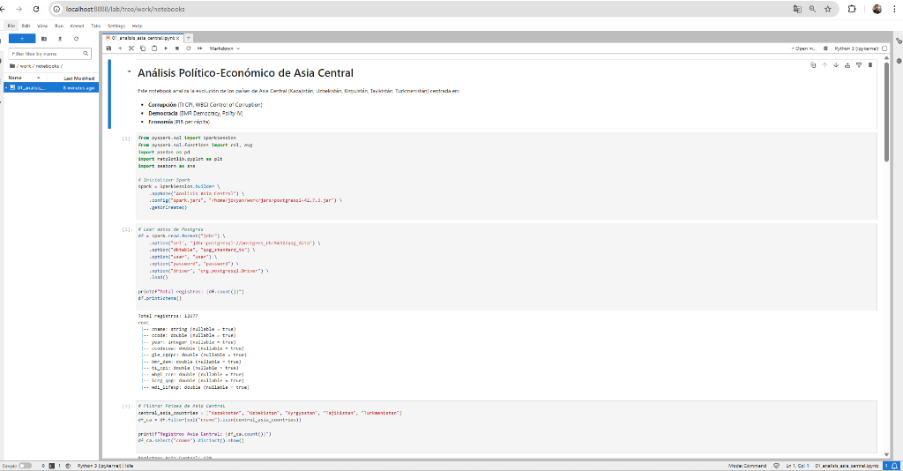Click the 'work' breadcrumb link
The width and height of the screenshot is (903, 471).
tap(26, 66)
